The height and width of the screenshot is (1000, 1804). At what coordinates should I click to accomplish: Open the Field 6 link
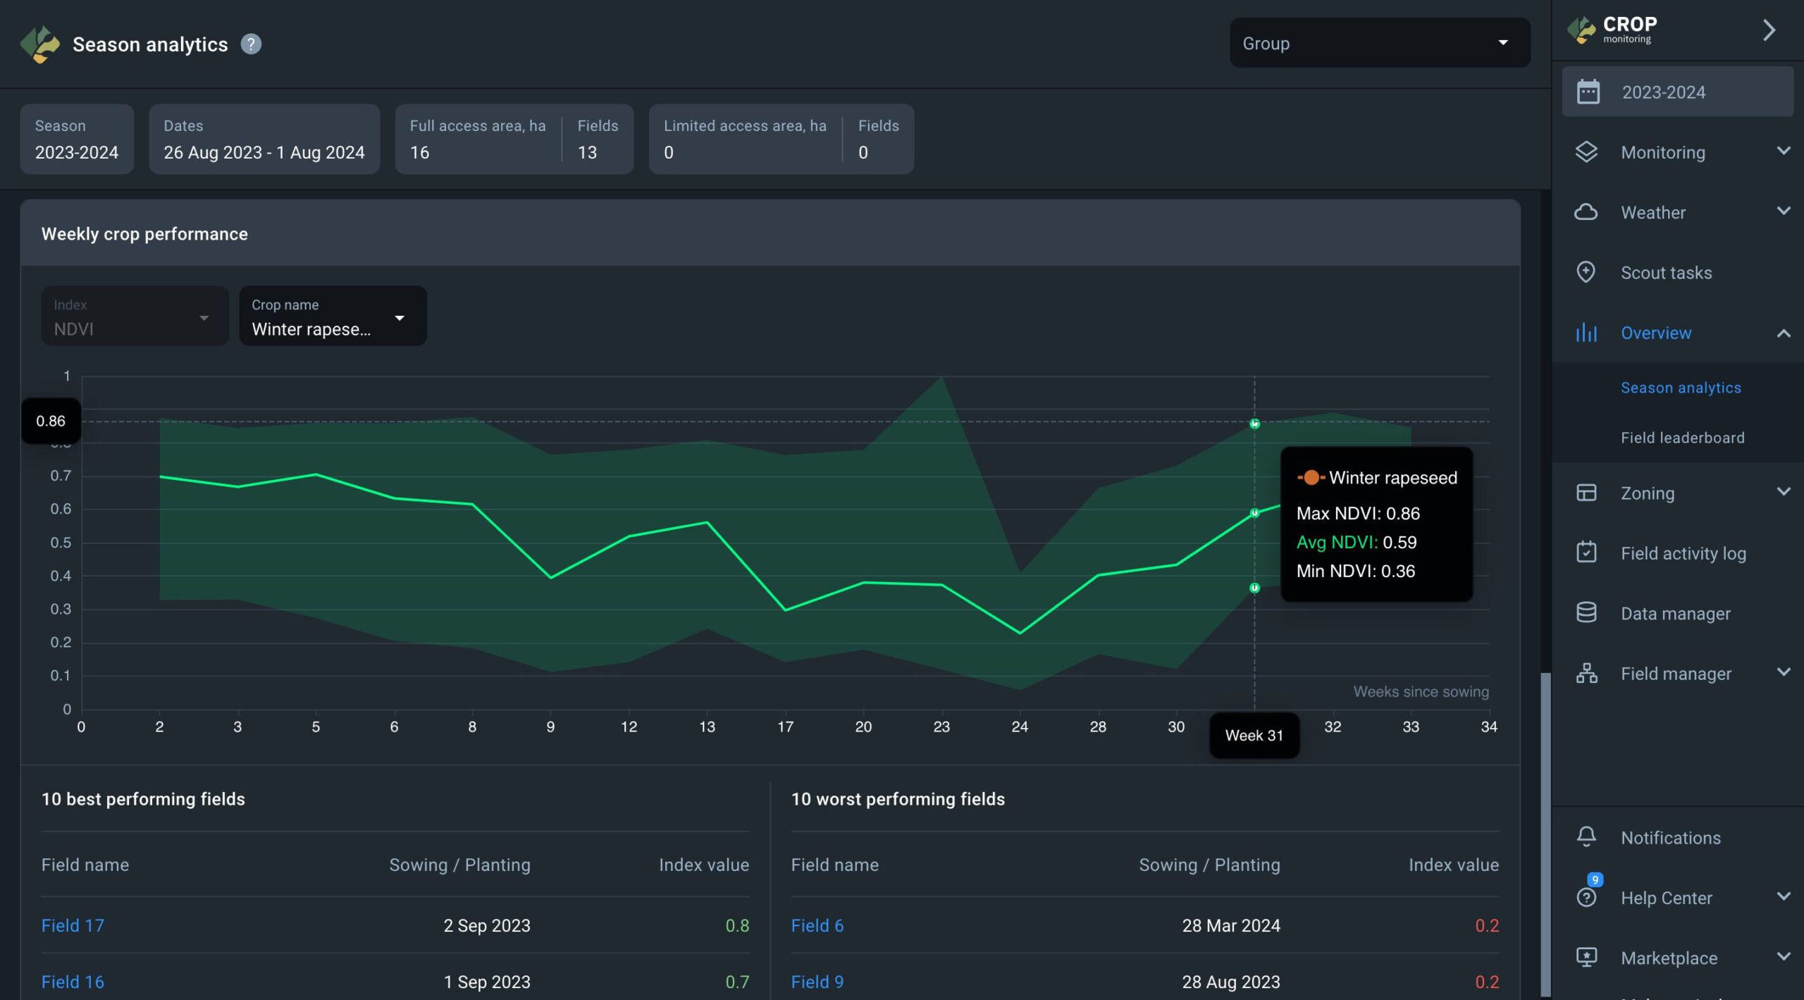click(x=817, y=925)
